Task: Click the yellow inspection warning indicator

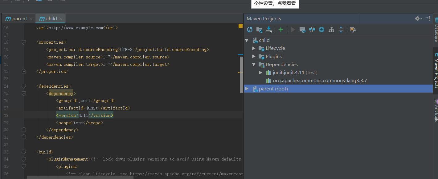Action: [240, 26]
